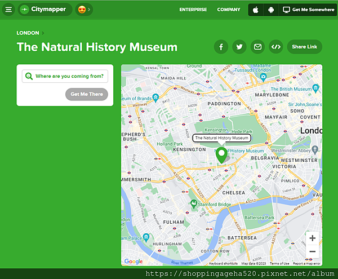Share via the Twitter icon
Image resolution: width=338 pixels, height=279 pixels.
pyautogui.click(x=239, y=47)
